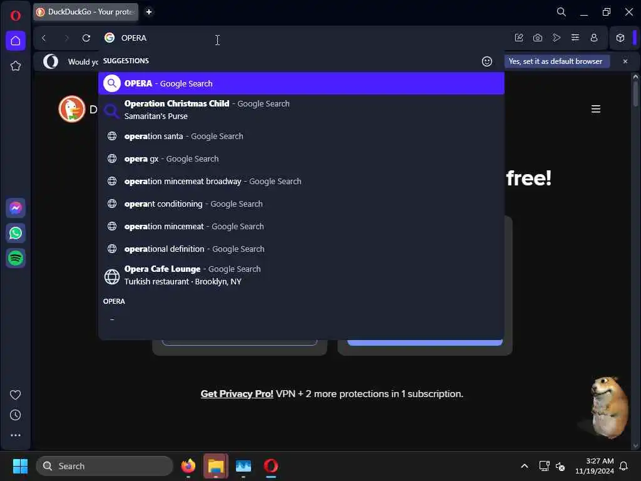Select the 'operational definition' suggestion

pos(301,249)
